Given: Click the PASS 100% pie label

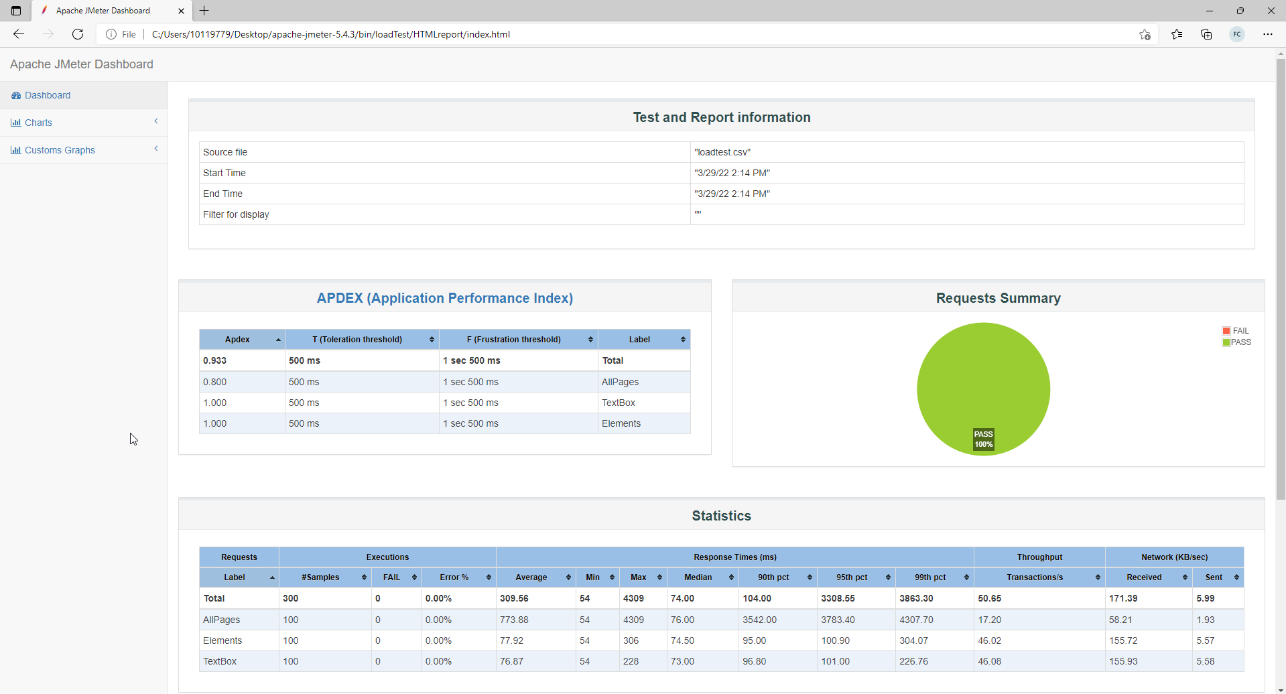Looking at the screenshot, I should (983, 439).
